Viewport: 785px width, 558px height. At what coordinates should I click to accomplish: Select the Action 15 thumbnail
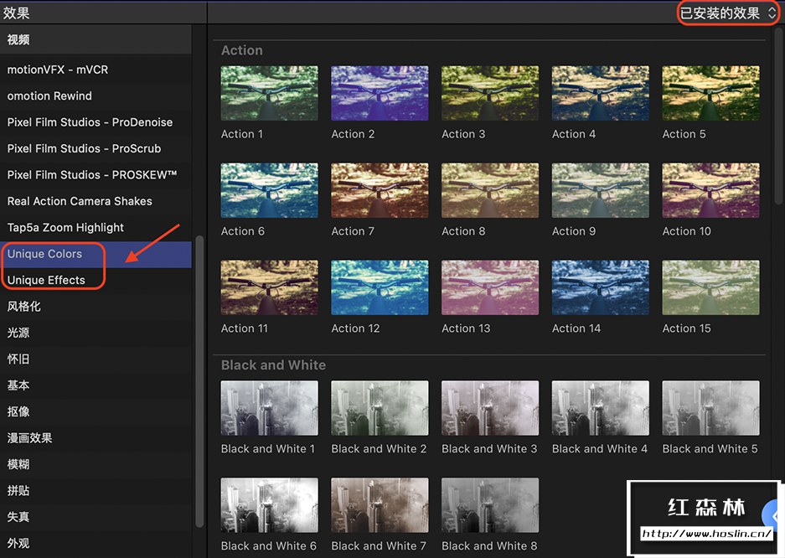point(710,288)
